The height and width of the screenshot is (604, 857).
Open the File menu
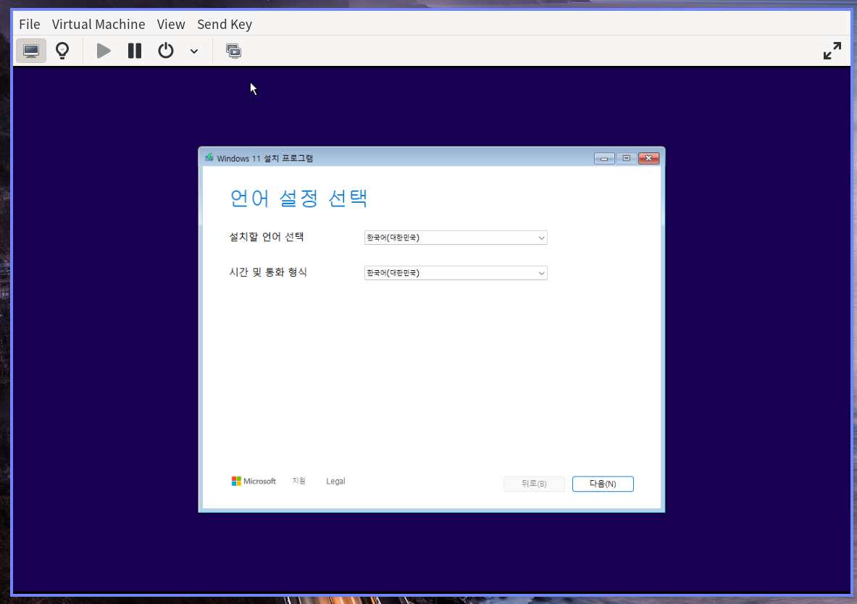tap(29, 24)
